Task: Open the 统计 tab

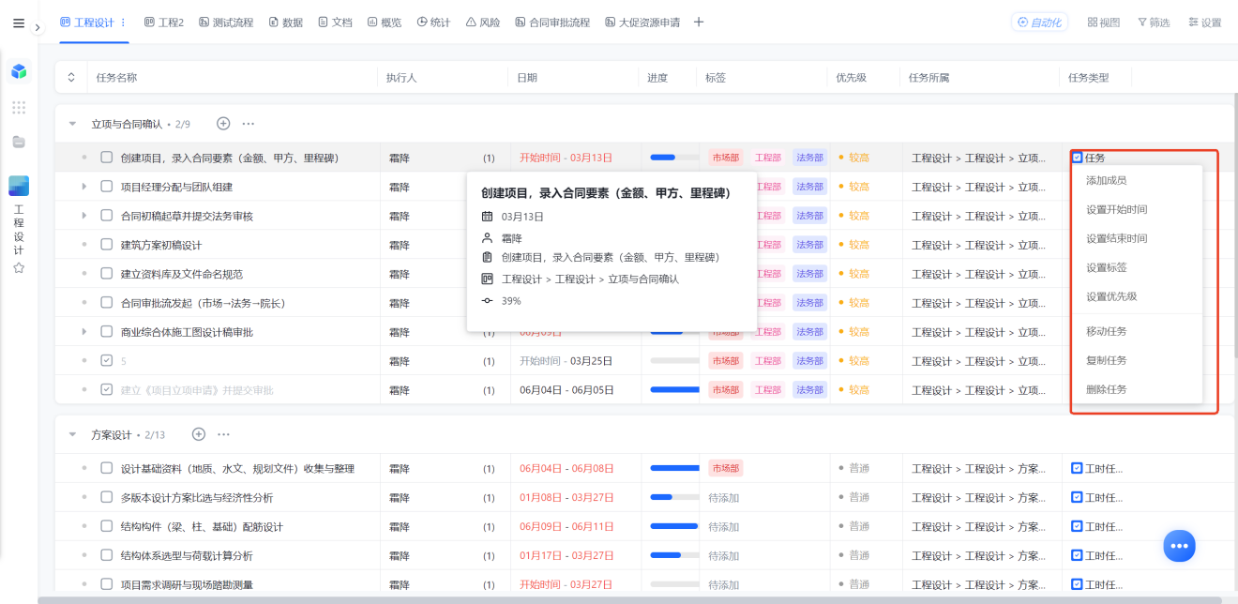Action: click(434, 23)
